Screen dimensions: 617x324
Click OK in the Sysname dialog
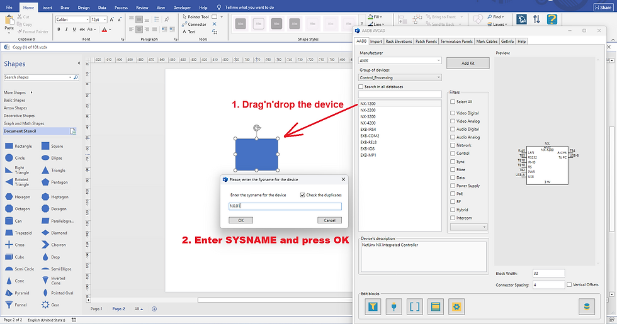click(x=241, y=220)
